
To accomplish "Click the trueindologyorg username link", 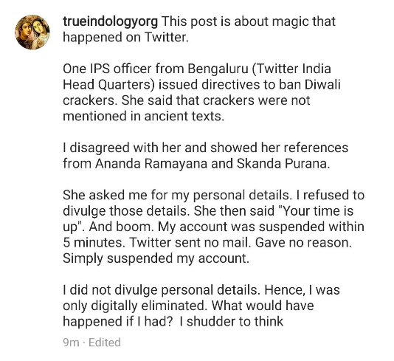I will click(111, 21).
